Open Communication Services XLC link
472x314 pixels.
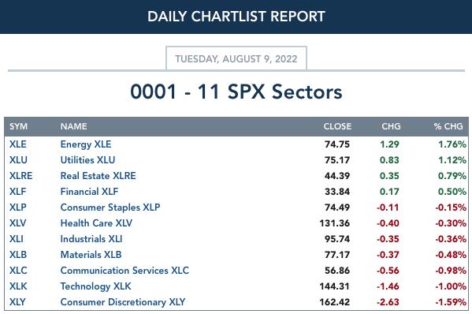(125, 271)
